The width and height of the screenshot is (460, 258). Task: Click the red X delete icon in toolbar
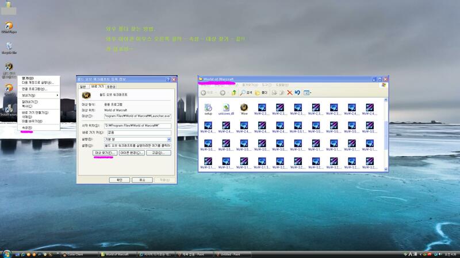click(x=290, y=93)
